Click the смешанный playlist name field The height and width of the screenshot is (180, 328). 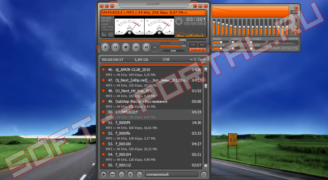click(x=171, y=174)
